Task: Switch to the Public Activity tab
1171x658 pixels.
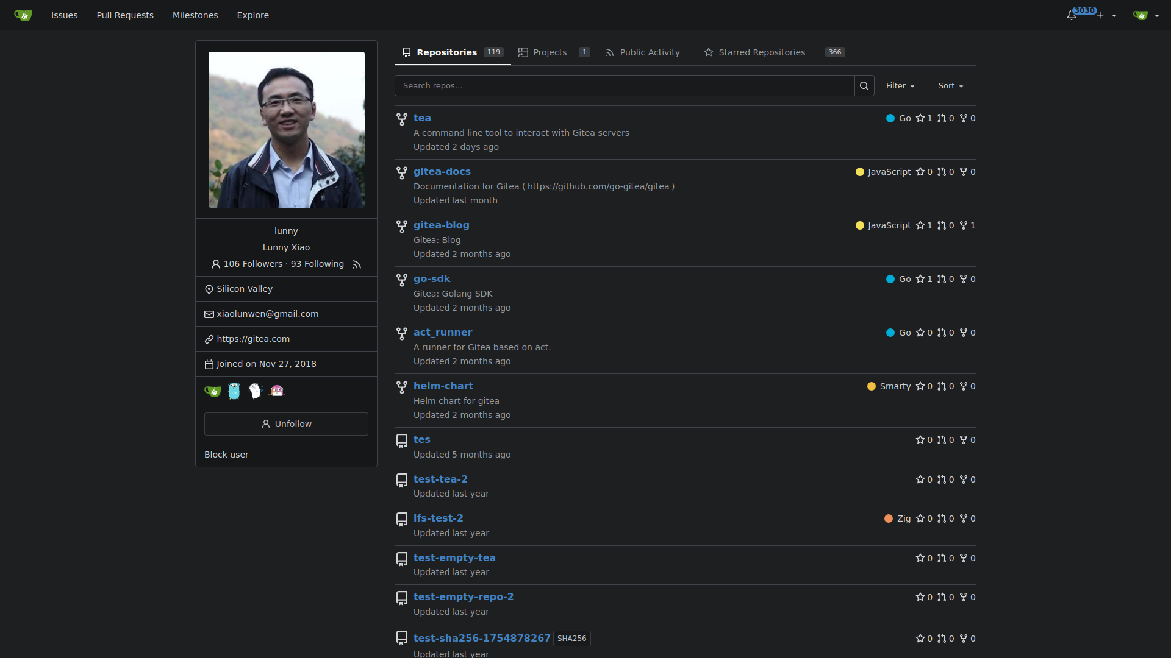Action: point(643,52)
